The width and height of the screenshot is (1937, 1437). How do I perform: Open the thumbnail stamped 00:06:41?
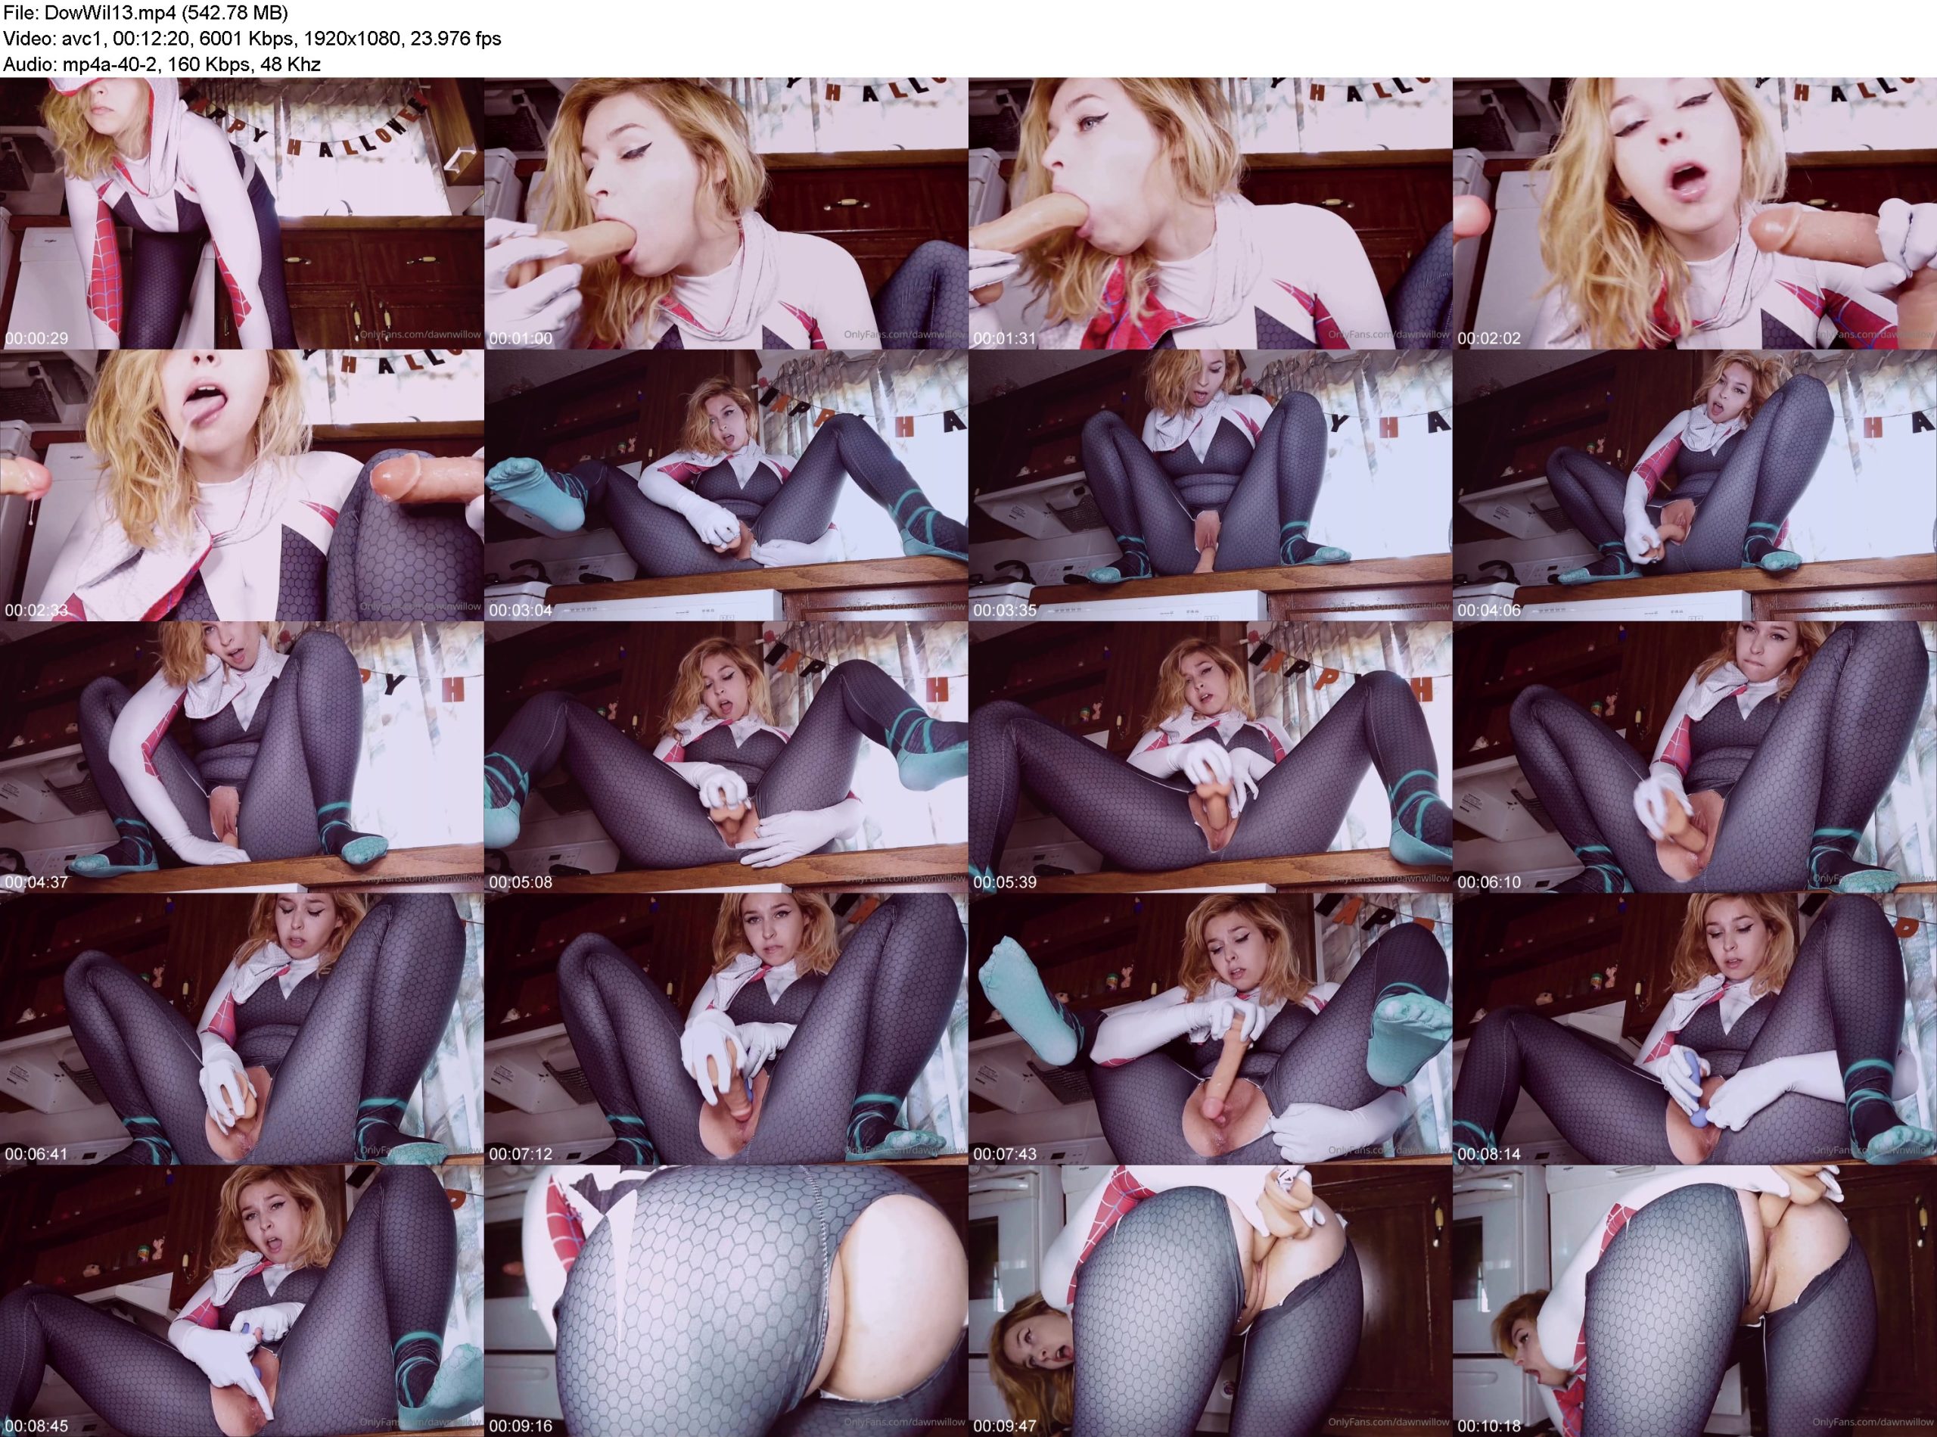(x=242, y=1030)
